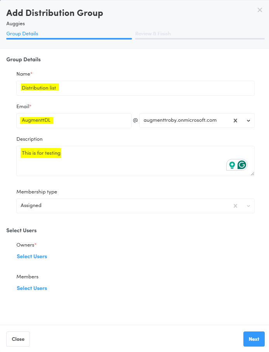Clear the Membership type selection X
The height and width of the screenshot is (352, 269).
click(x=235, y=206)
